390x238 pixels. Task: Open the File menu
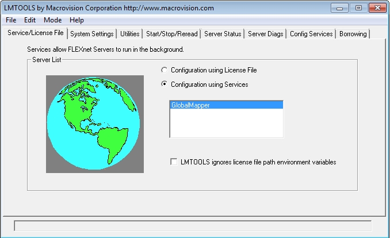point(11,20)
